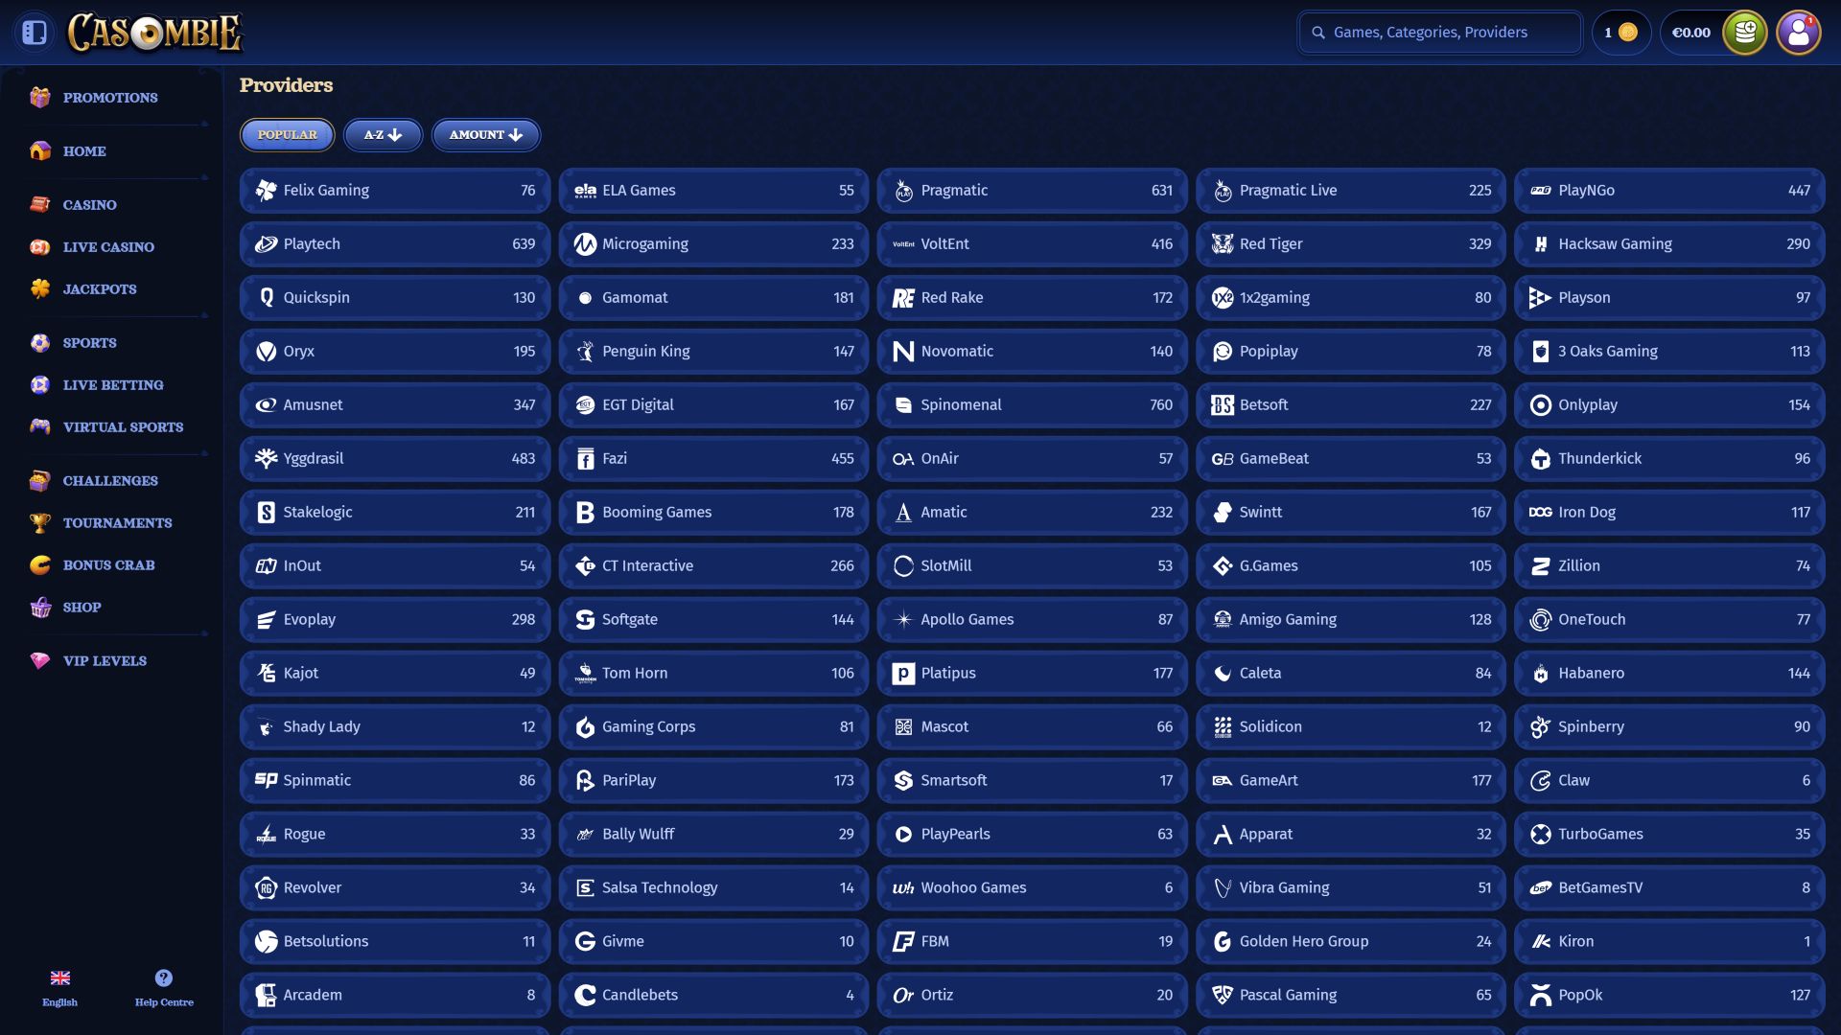Click the Casombie logo
This screenshot has width=1841, height=1035.
155,33
